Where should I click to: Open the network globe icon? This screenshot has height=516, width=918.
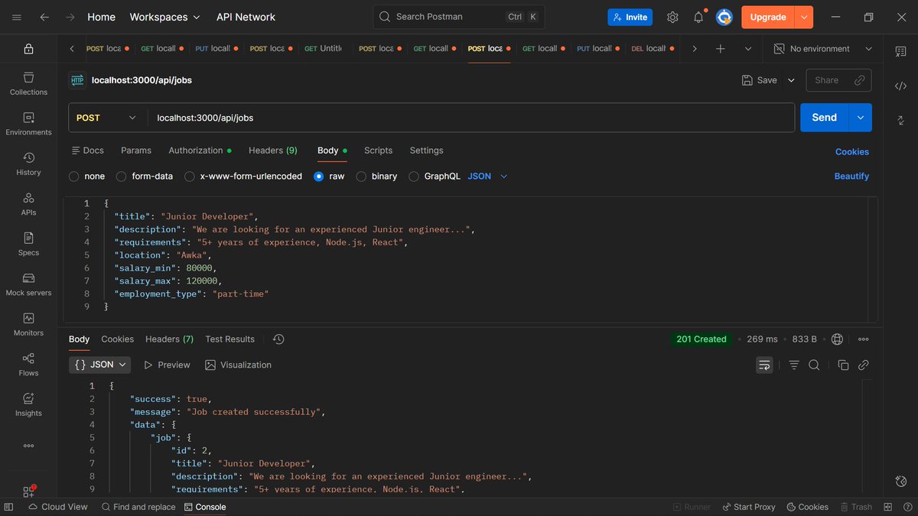tap(837, 339)
